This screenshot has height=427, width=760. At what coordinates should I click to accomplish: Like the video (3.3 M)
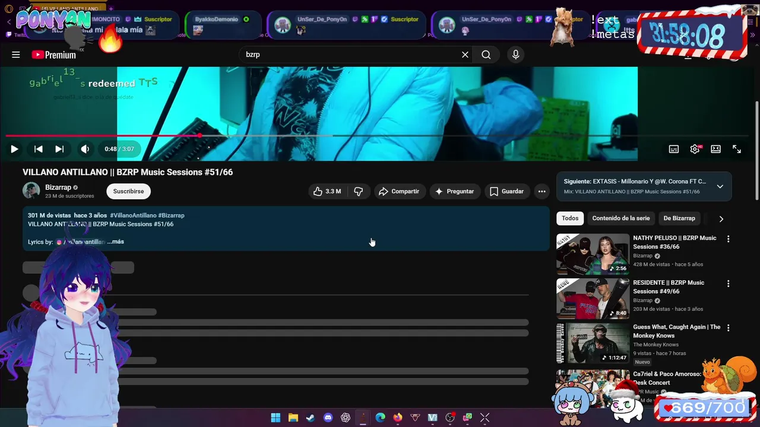(x=328, y=191)
